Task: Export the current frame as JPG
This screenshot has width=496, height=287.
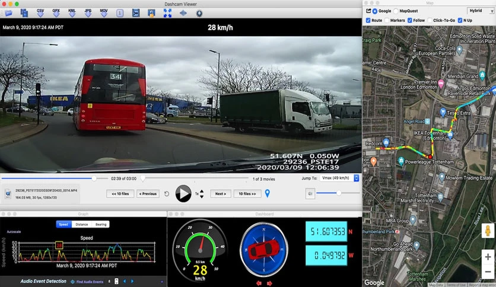Action: (88, 13)
